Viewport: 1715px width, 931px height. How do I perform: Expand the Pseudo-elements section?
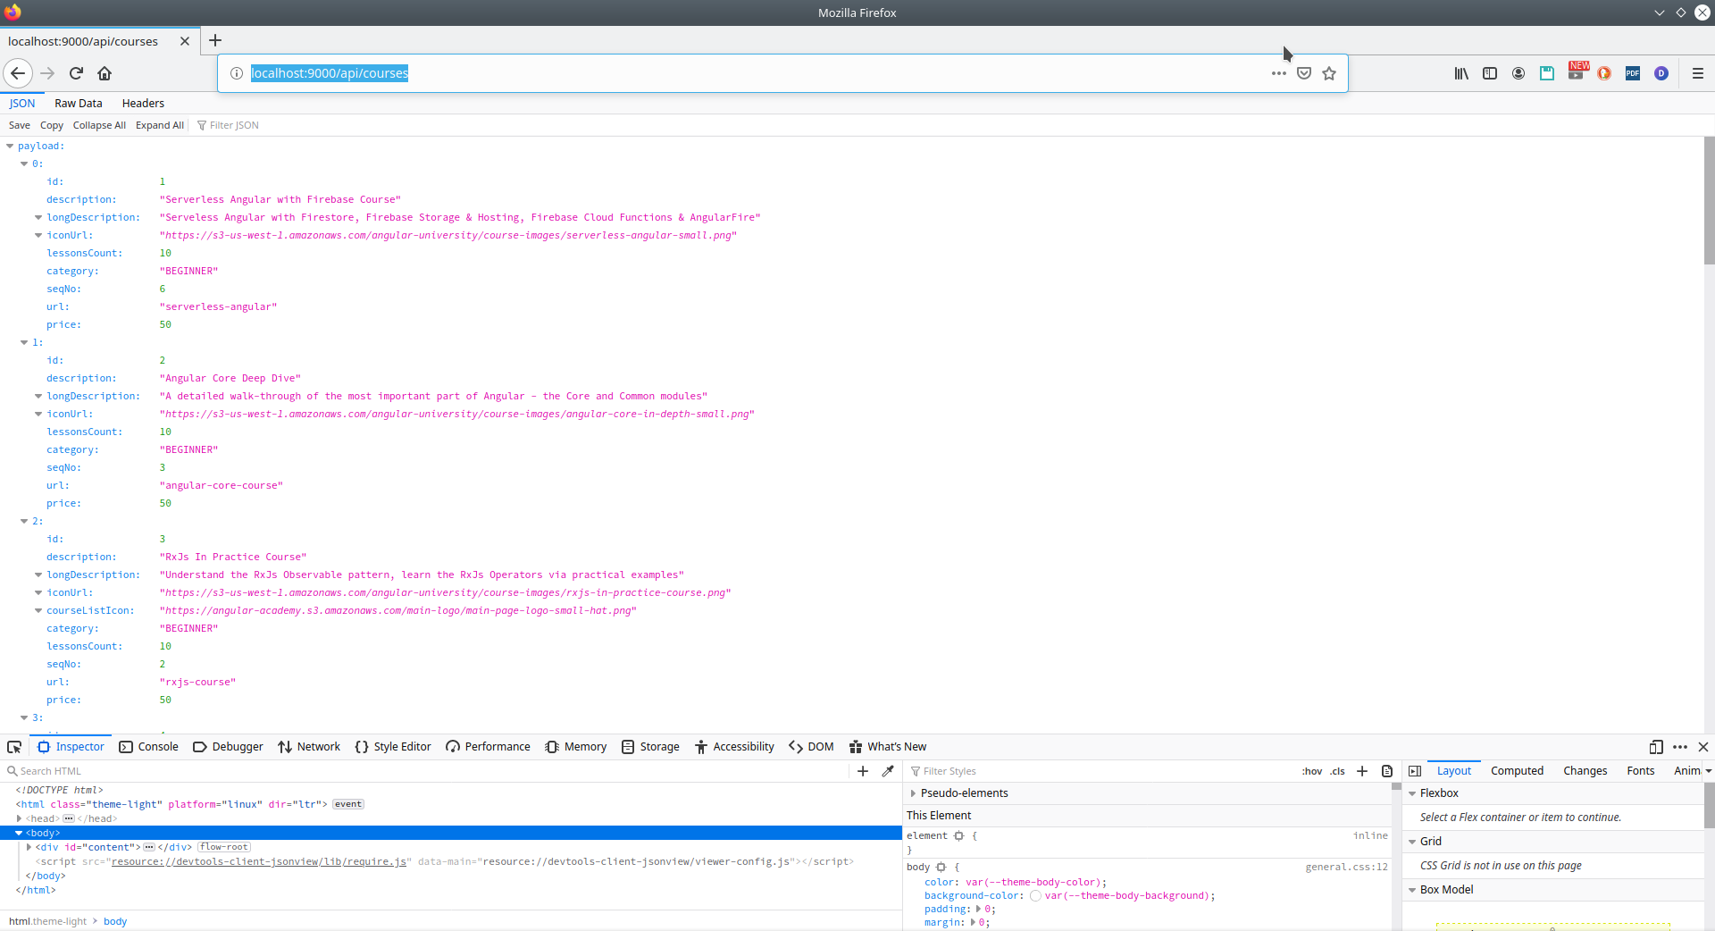point(913,793)
